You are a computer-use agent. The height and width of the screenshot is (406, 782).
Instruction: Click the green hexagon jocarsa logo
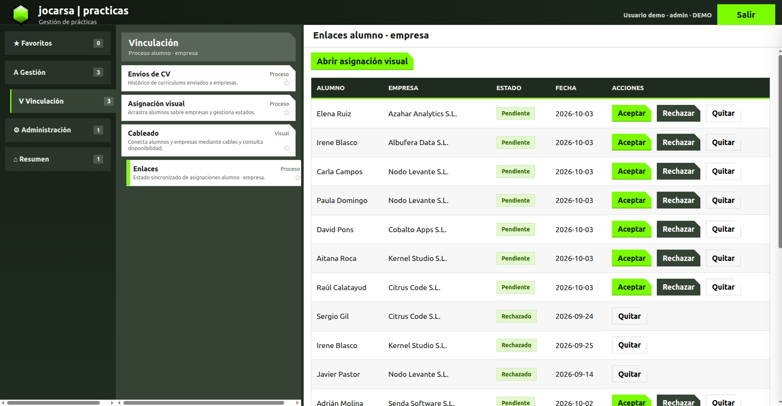pos(21,14)
